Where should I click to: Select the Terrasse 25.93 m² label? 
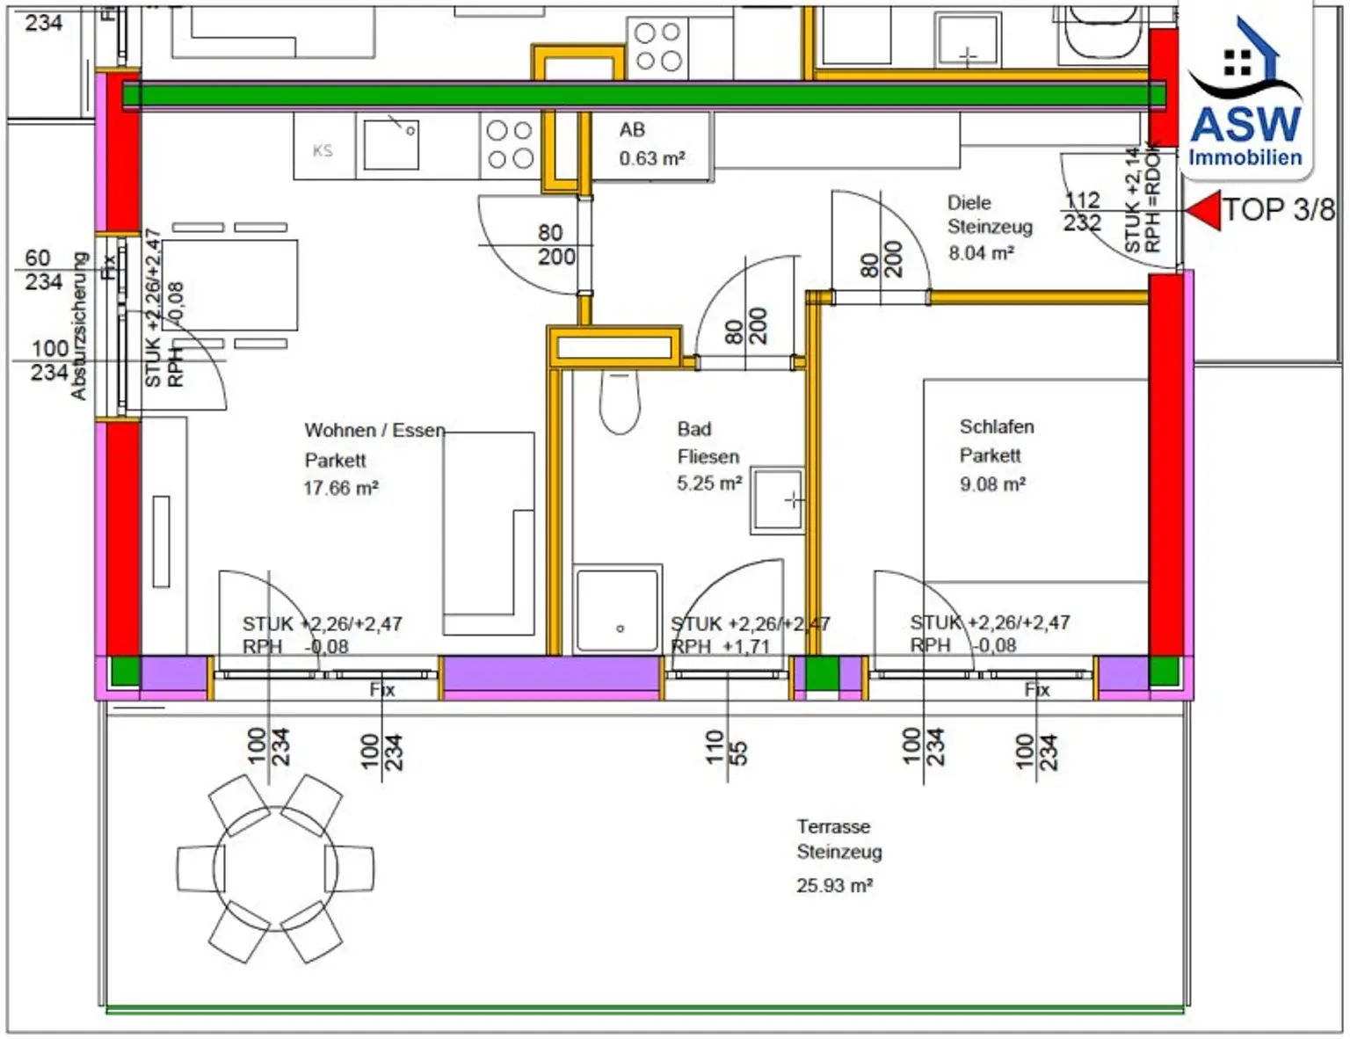click(x=835, y=855)
